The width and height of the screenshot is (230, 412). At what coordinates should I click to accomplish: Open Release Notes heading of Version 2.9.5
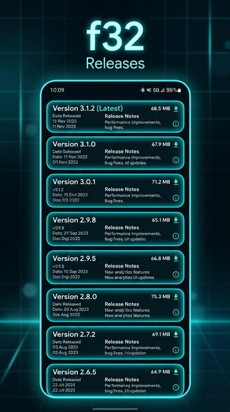(x=122, y=266)
